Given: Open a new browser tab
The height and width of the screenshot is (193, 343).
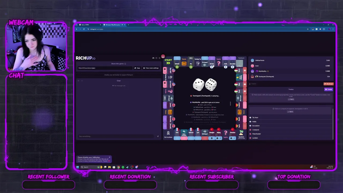Looking at the screenshot, I should tap(128, 25).
